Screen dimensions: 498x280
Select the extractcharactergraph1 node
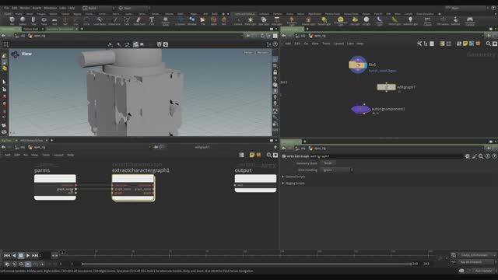(x=133, y=187)
